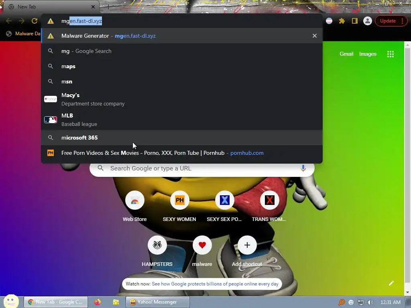Switch to New Tab - Google Chrome taskbar button

point(56,302)
